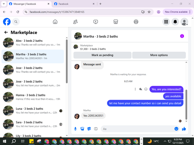Close the Messenger | Facebook tab
Viewport: 194px width, 145px height.
(48, 4)
